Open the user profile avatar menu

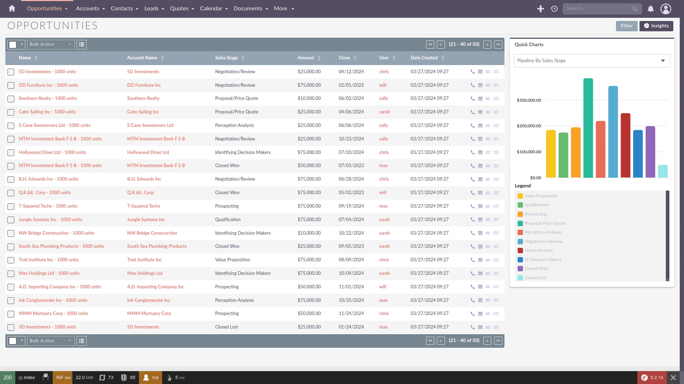tap(665, 9)
